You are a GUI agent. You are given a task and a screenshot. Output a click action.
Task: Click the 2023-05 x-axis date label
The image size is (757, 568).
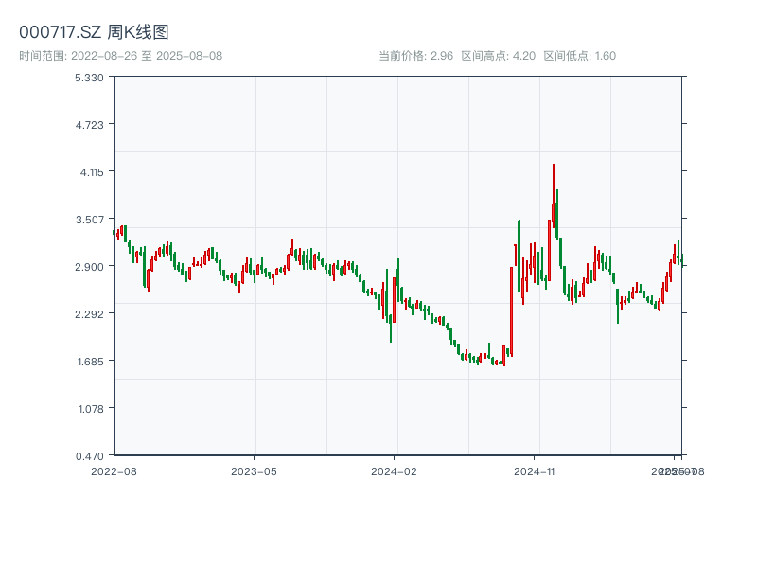click(254, 470)
